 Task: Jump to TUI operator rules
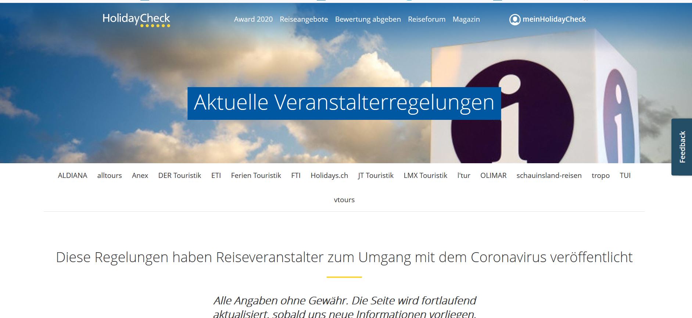coord(625,175)
